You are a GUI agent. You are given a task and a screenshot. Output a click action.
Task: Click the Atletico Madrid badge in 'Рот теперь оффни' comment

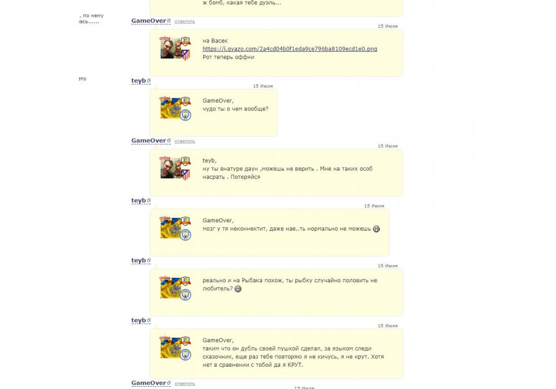186,54
